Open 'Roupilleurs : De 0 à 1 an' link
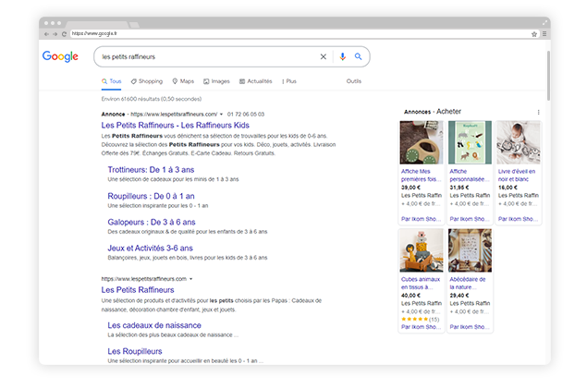Viewport: 587px width, 388px height. tap(151, 196)
